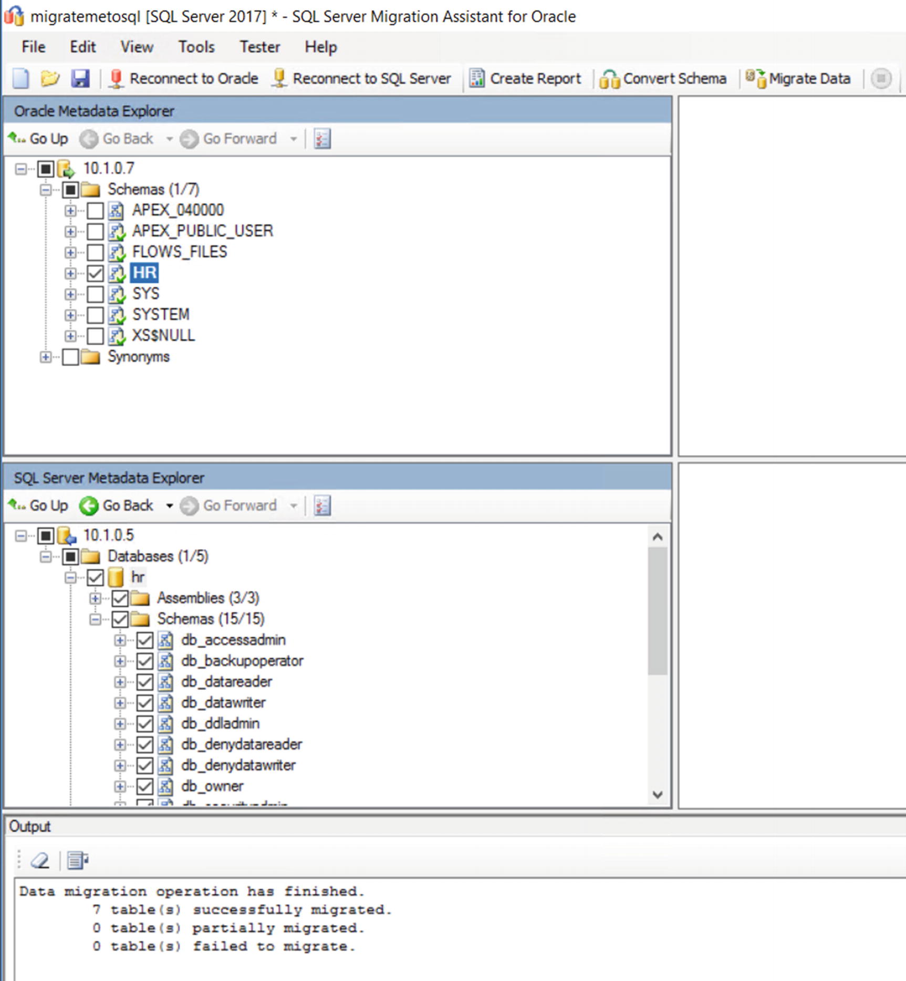Click the APEX_040000 schema icon
This screenshot has height=981, width=906.
click(x=117, y=211)
